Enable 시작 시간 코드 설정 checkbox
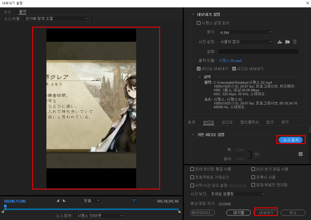The image size is (311, 220). (x=192, y=185)
